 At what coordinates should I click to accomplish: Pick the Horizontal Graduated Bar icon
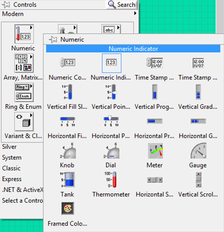(x=198, y=121)
